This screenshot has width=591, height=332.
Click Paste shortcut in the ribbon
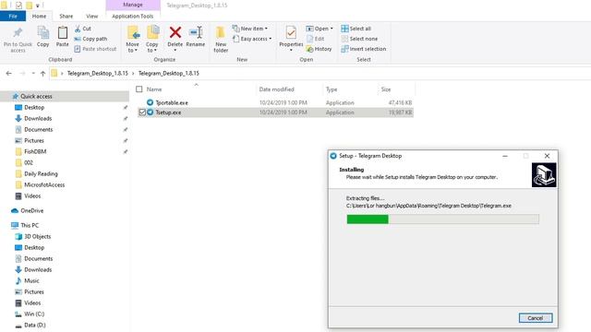pos(95,49)
